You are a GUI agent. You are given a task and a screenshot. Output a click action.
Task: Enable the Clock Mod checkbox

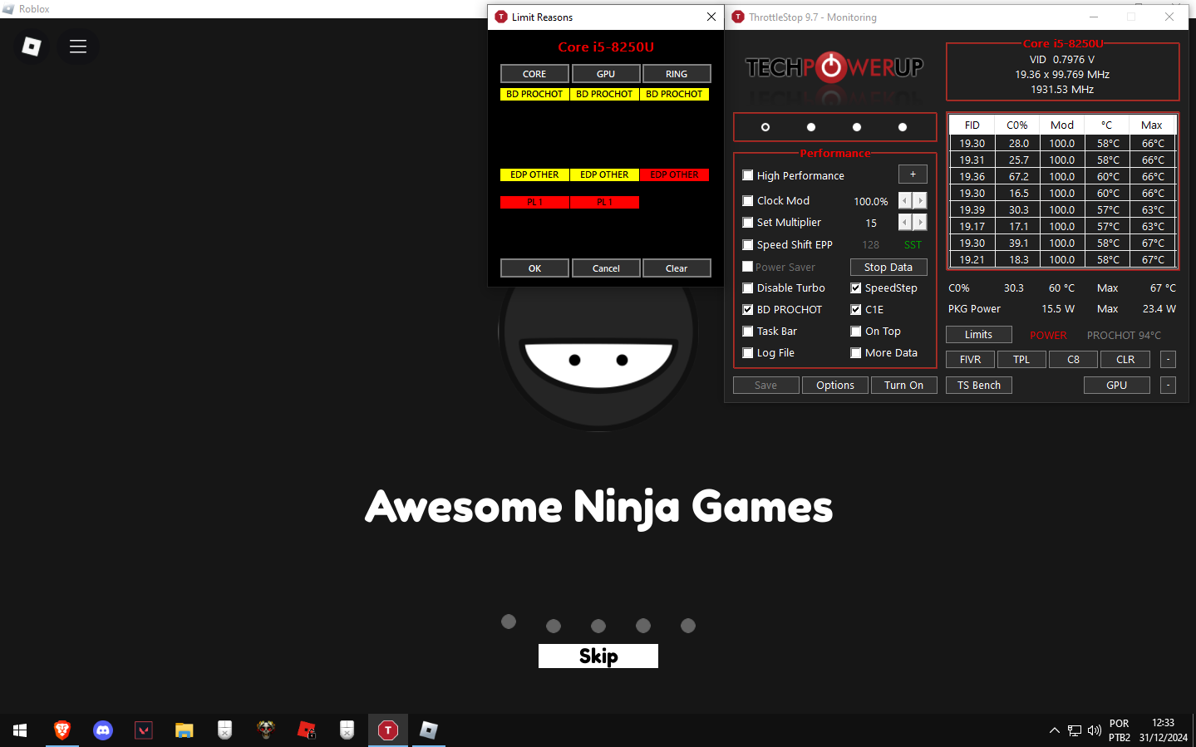tap(748, 200)
